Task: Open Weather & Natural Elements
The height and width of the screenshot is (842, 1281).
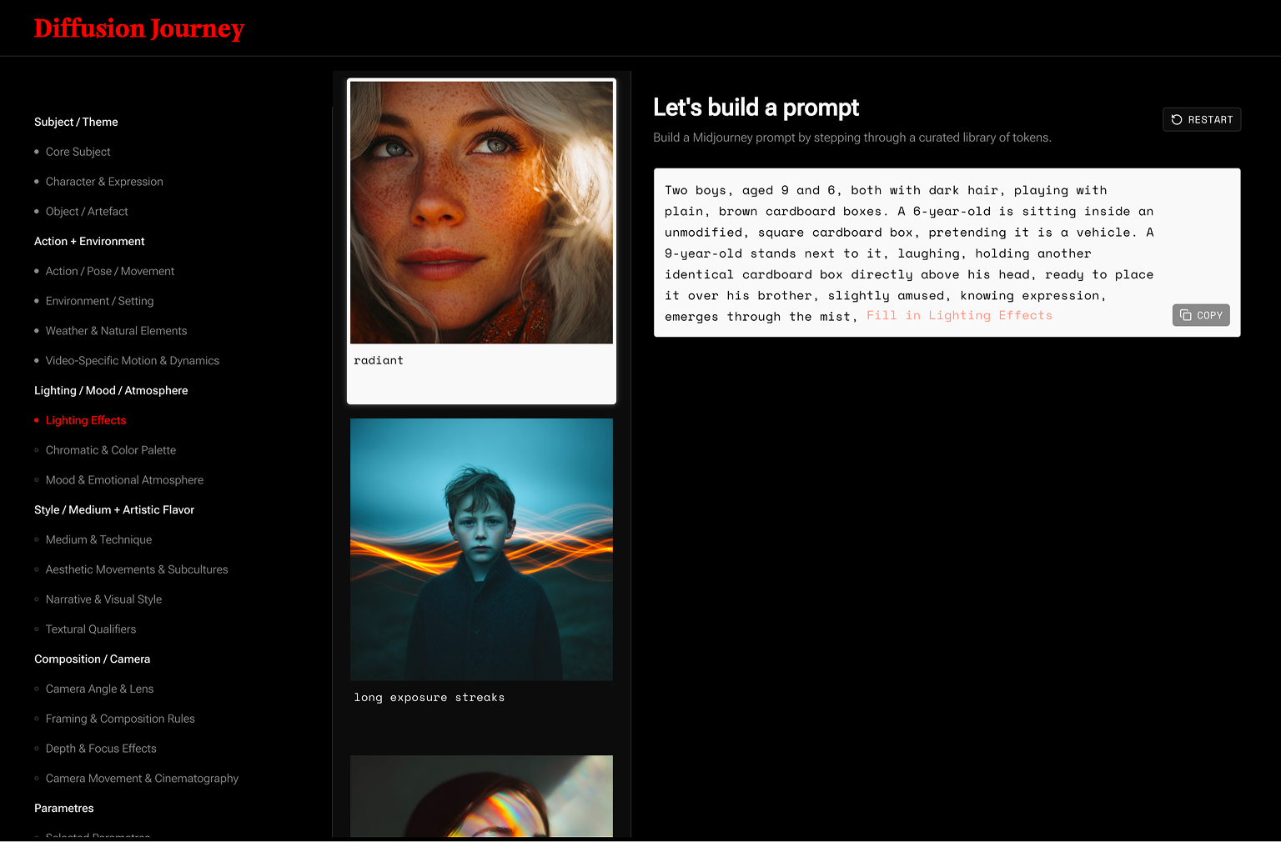Action: pos(117,331)
